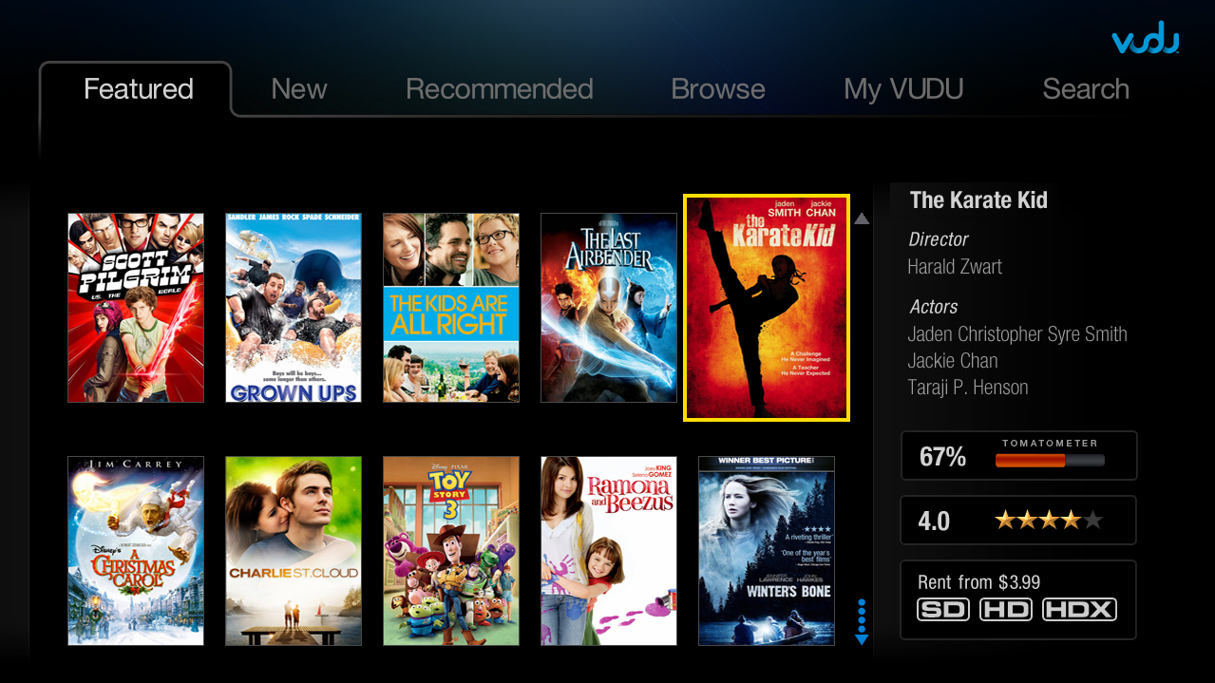Click the up arrow above movie grid

point(862,218)
